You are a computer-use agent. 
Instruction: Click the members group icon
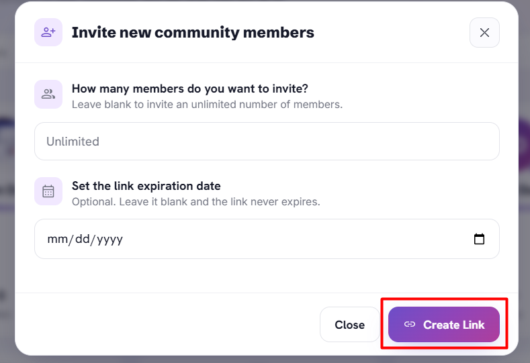pos(48,94)
